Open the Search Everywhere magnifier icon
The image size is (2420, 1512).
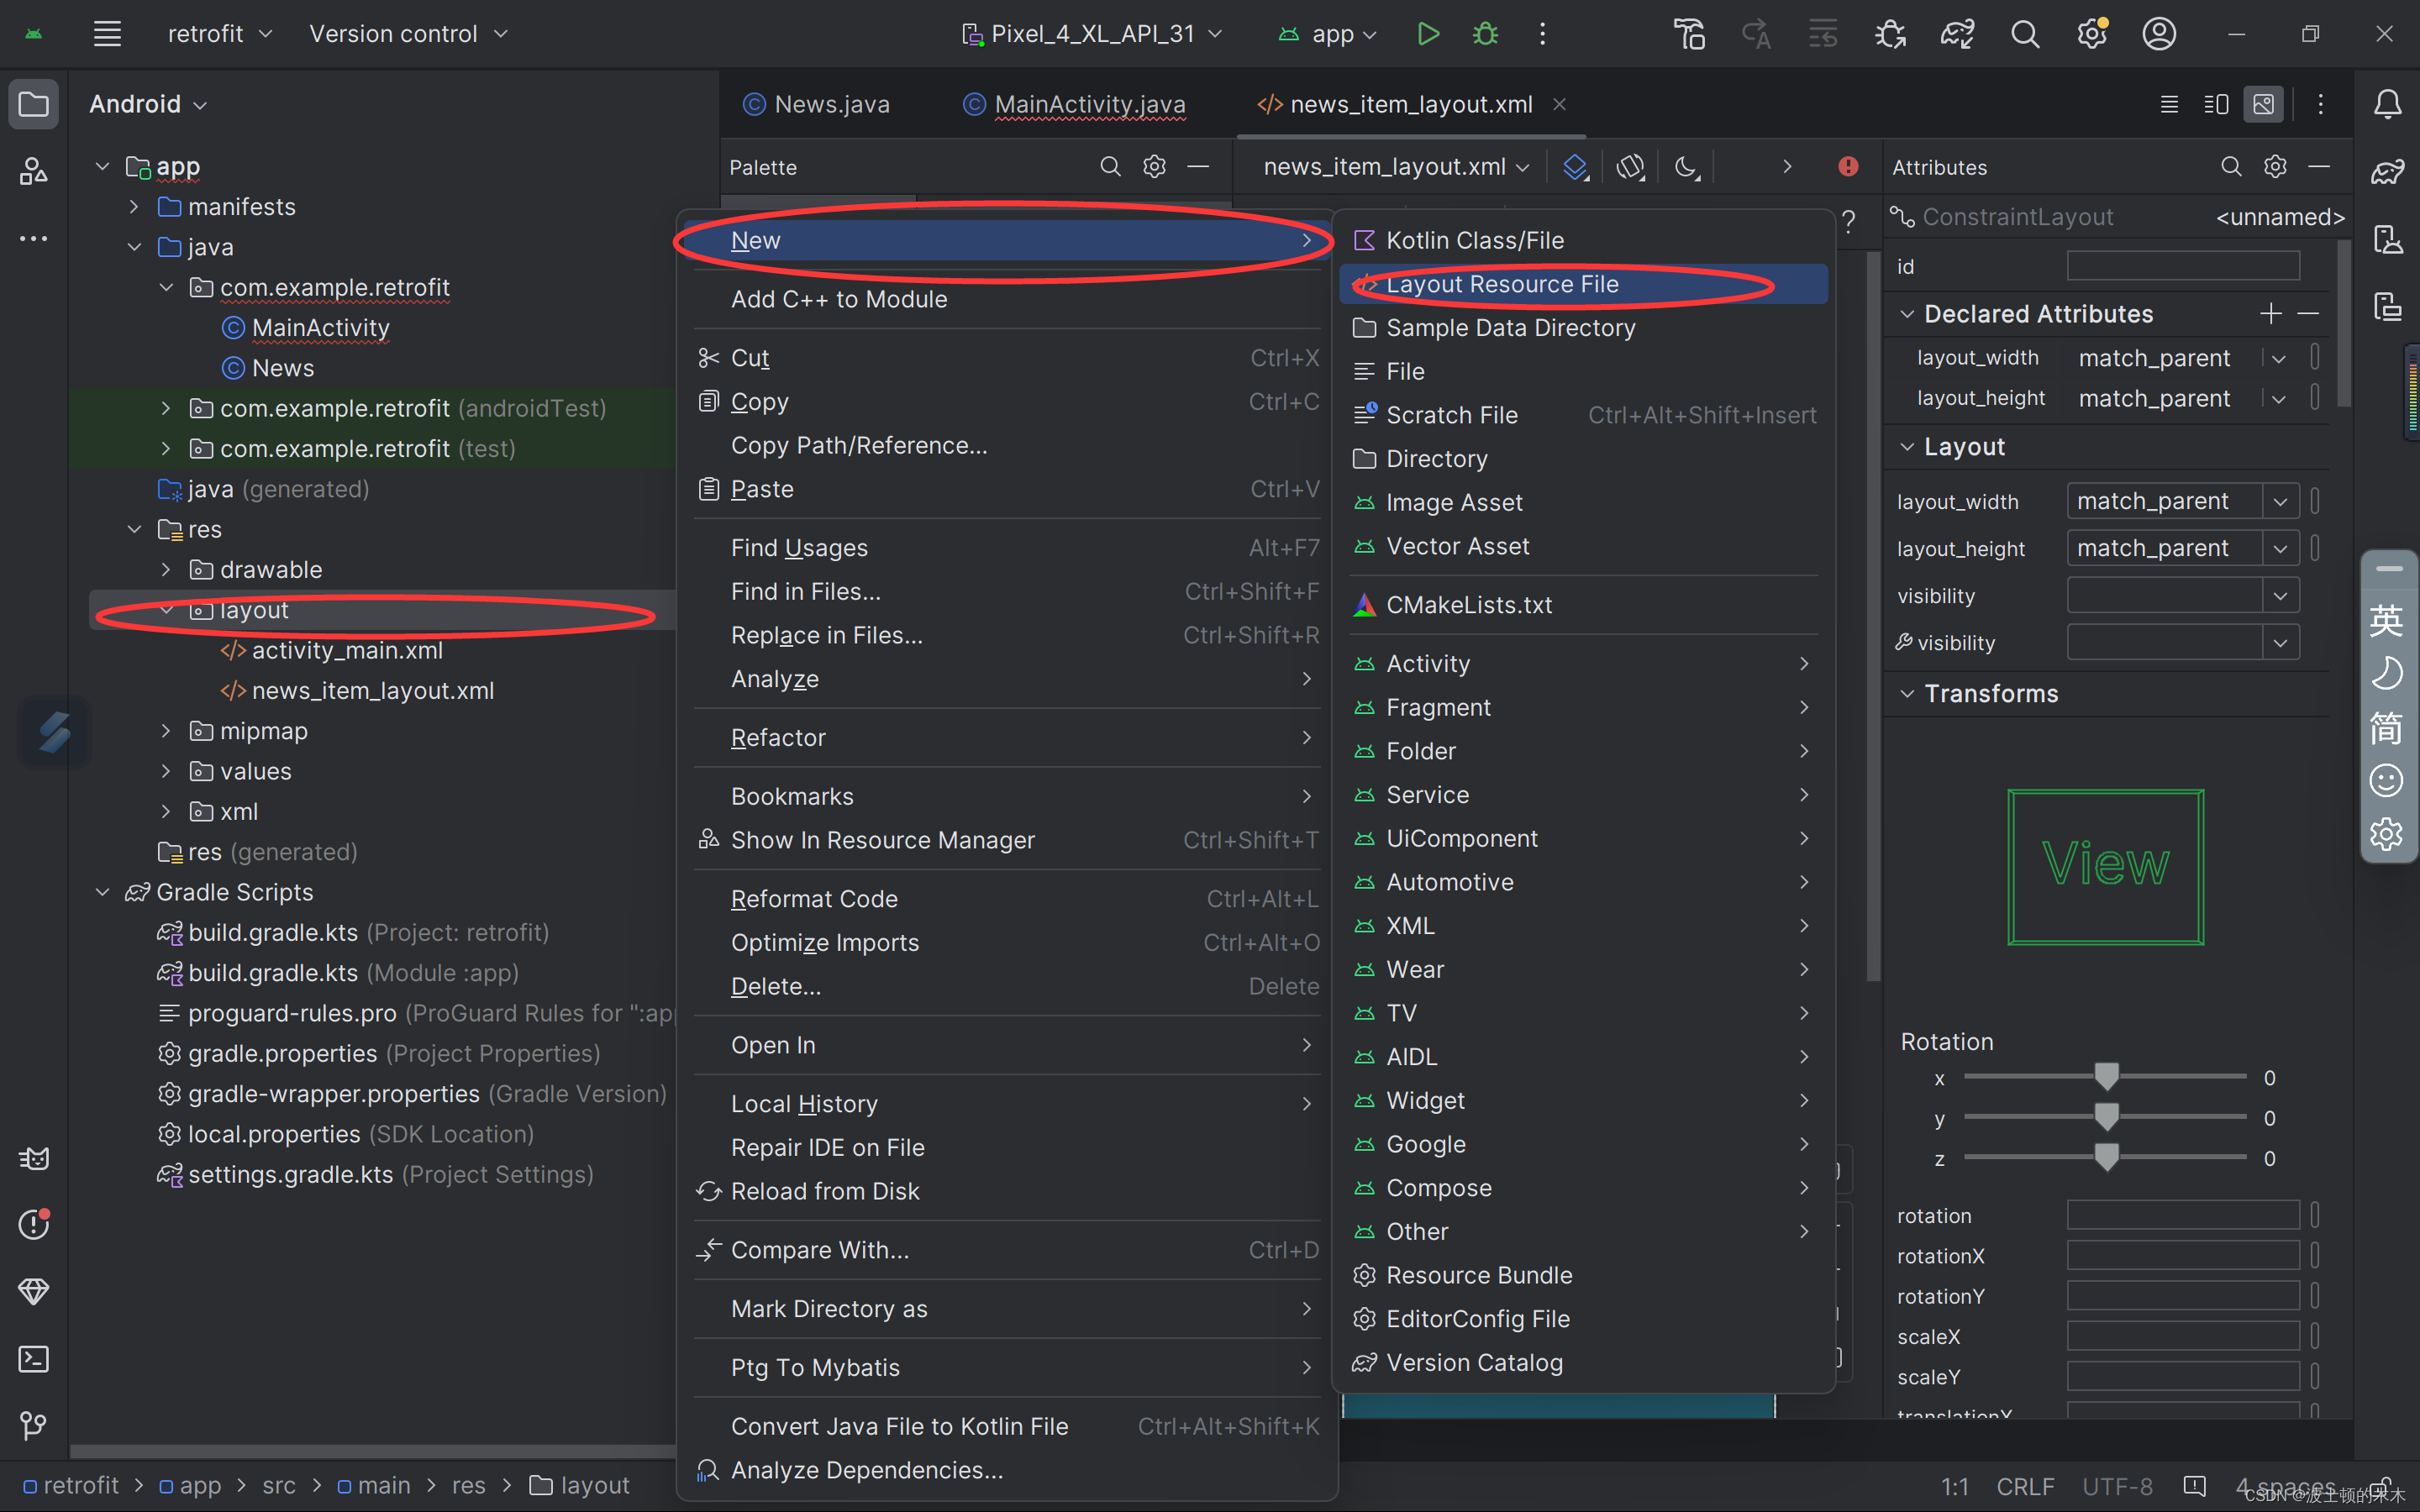pos(2024,34)
